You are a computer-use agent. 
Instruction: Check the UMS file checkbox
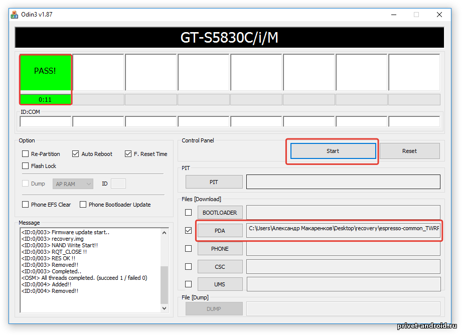tap(188, 284)
